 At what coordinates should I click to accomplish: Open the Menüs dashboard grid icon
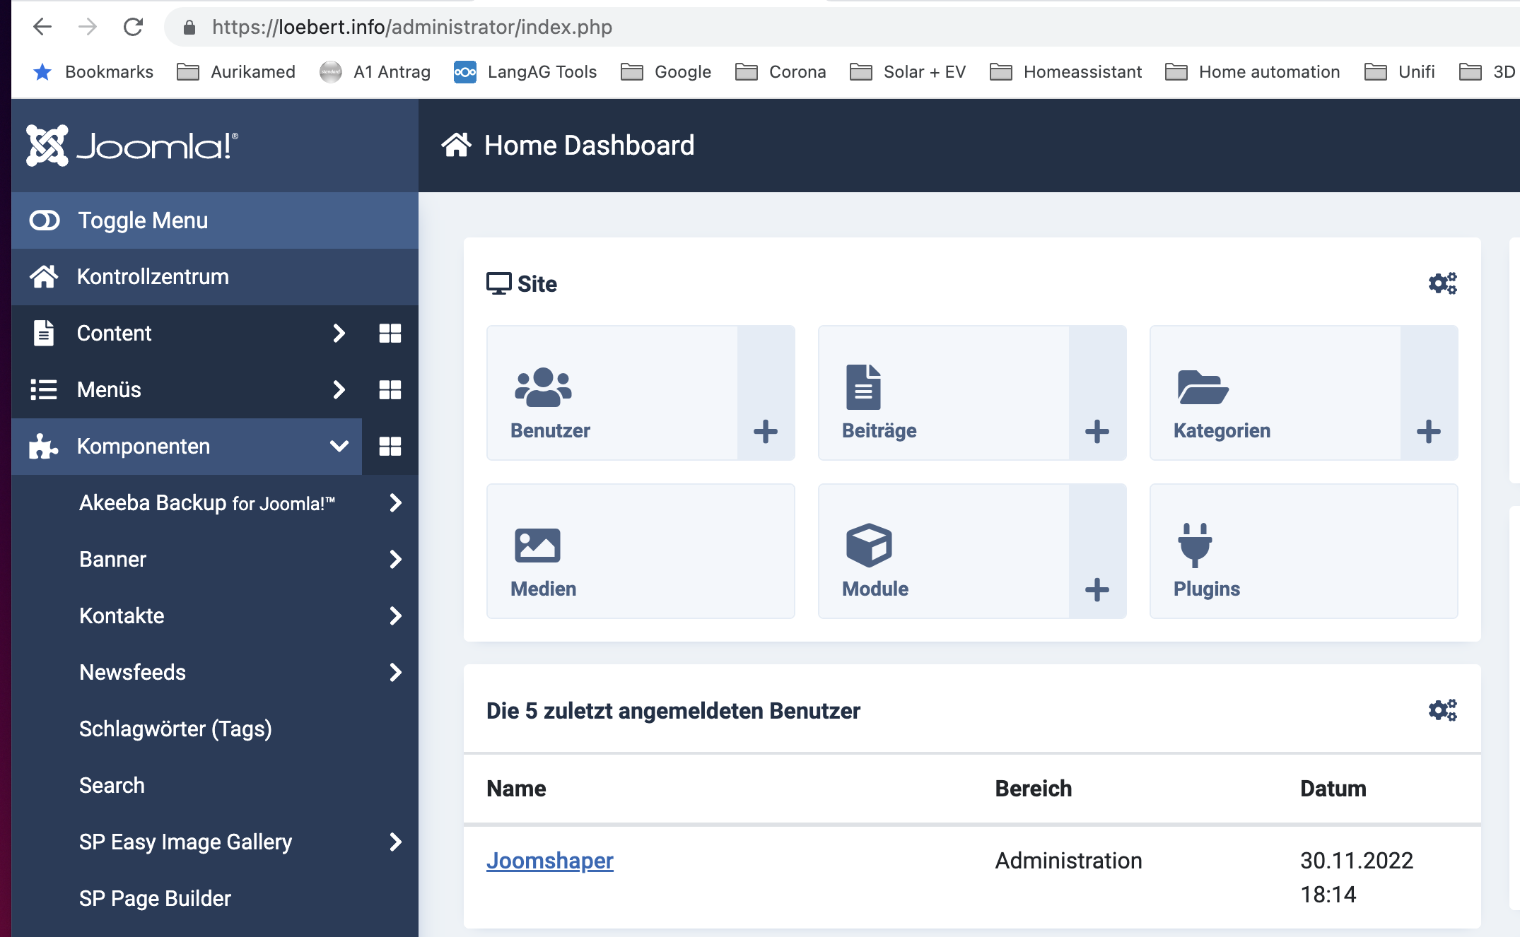click(x=390, y=389)
